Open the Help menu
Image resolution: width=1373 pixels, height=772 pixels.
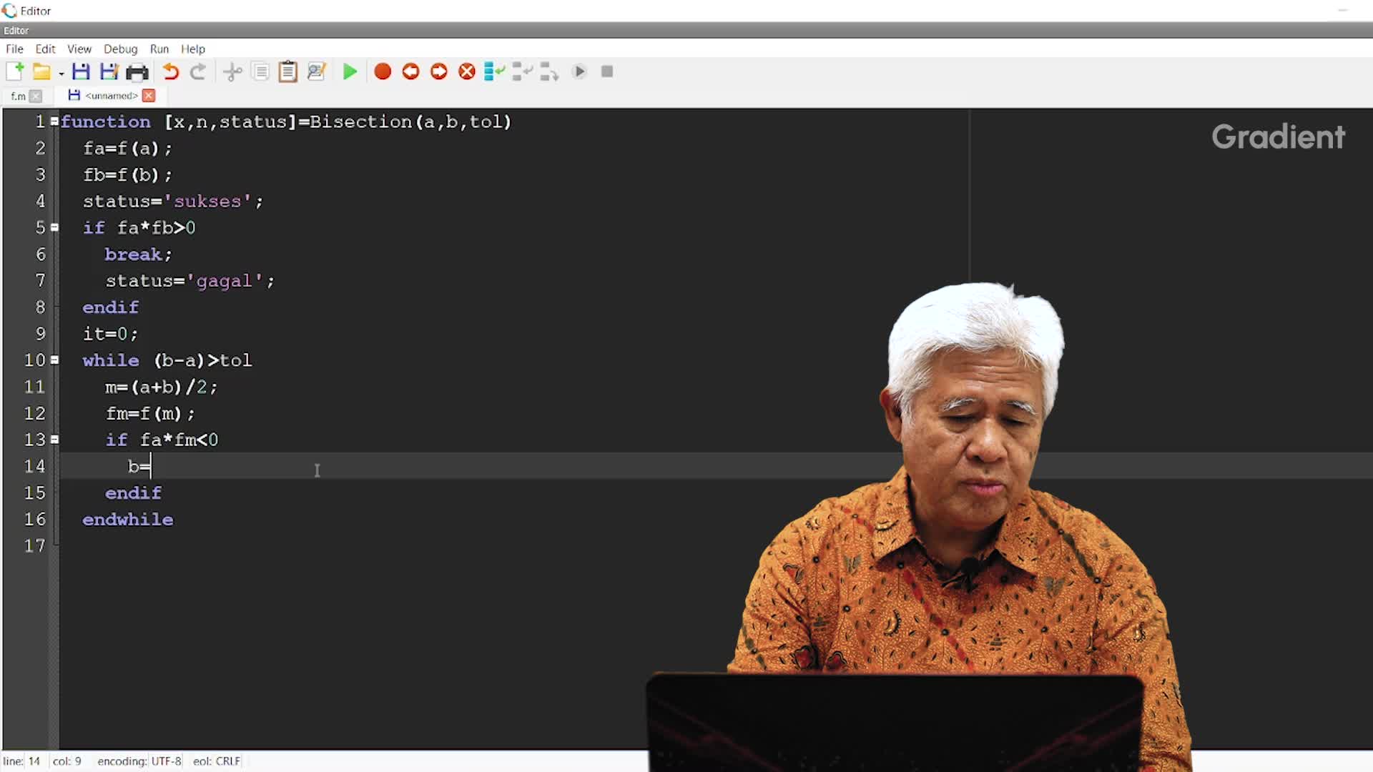click(x=192, y=49)
